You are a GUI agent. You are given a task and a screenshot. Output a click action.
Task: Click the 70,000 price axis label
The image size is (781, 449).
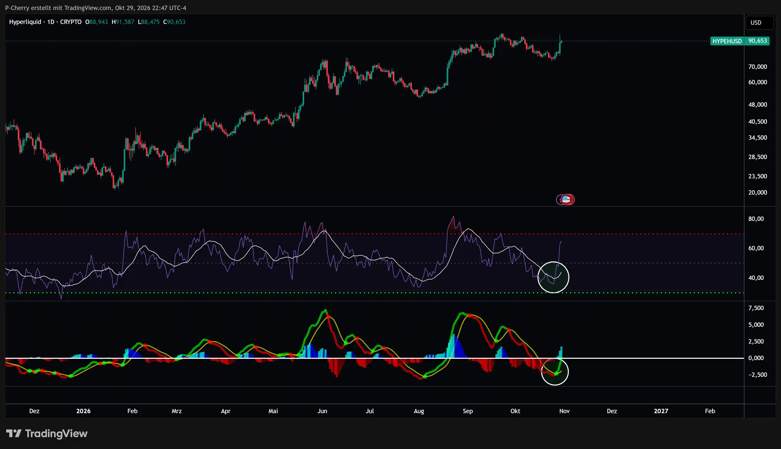coord(758,66)
